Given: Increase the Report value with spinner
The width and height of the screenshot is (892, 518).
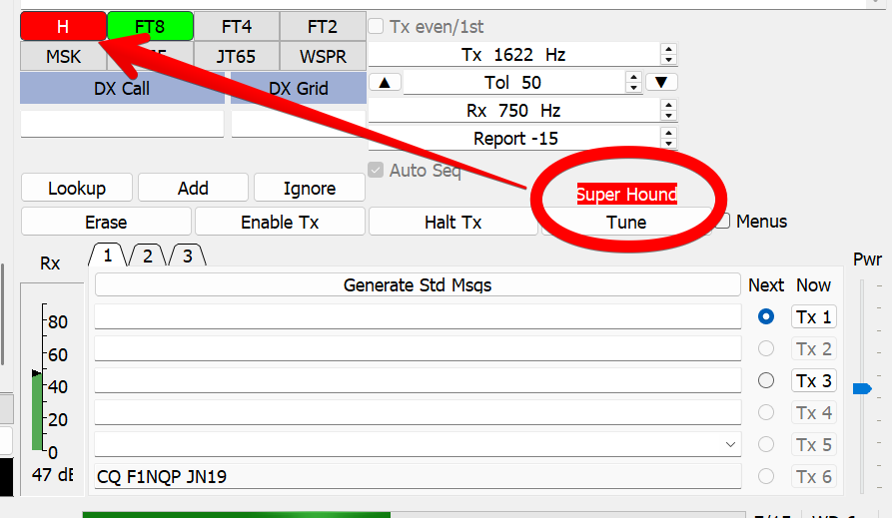Looking at the screenshot, I should coord(668,134).
